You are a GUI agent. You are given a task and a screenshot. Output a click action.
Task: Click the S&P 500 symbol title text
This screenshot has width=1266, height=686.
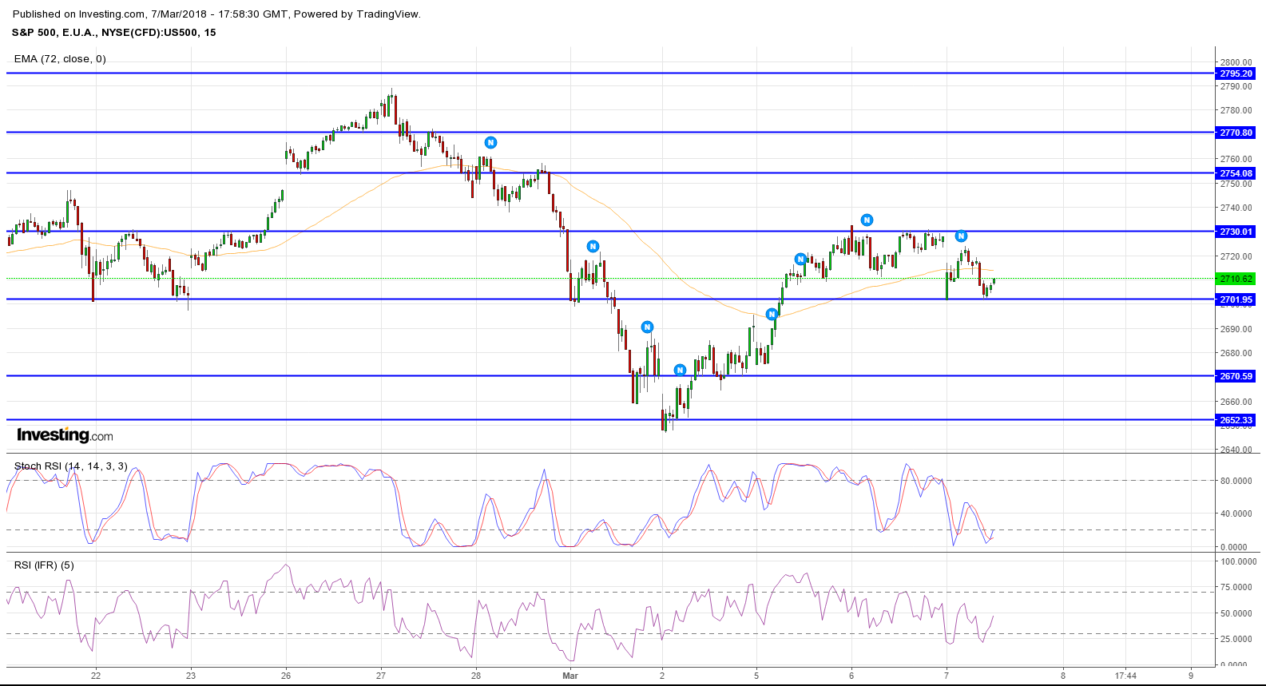[x=113, y=33]
